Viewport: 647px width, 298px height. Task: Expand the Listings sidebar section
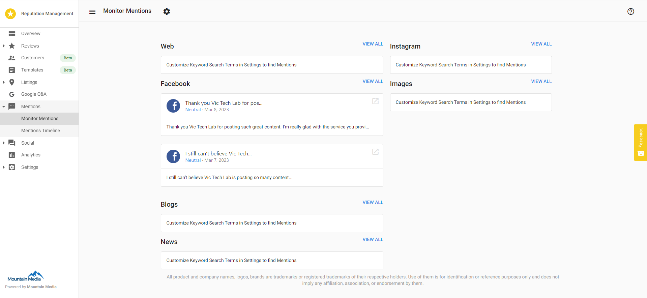pyautogui.click(x=4, y=82)
